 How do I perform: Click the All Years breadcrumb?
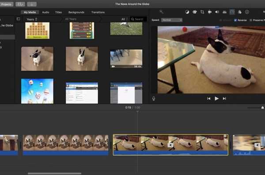[x=71, y=19]
